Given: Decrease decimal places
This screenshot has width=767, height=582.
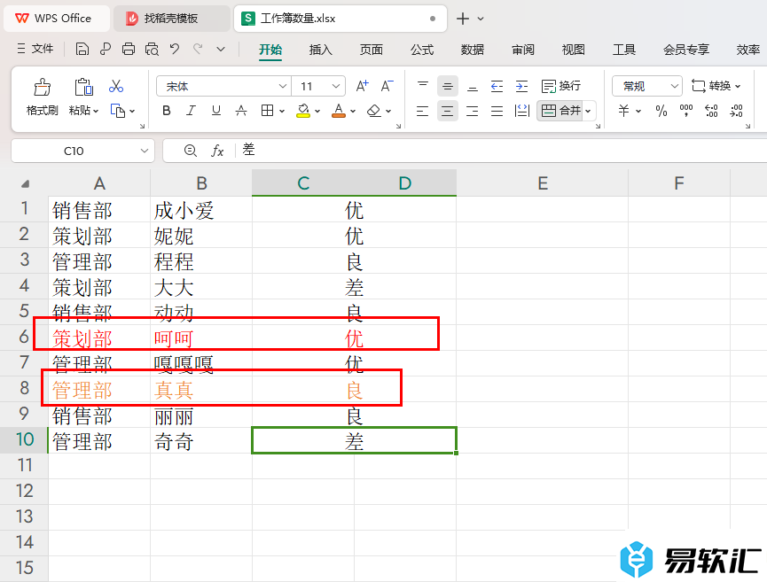Looking at the screenshot, I should point(736,111).
